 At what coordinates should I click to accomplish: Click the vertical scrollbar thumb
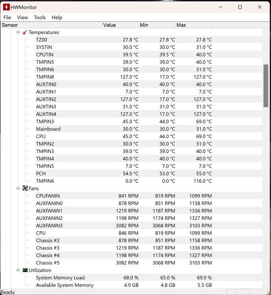click(x=266, y=86)
